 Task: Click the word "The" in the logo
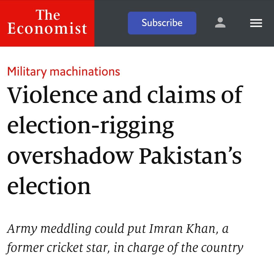pos(48,15)
